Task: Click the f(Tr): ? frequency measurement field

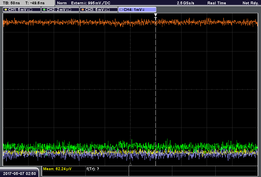Action: [x=107, y=169]
